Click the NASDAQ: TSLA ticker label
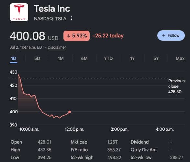The width and height of the screenshot is (190, 162). 50,19
